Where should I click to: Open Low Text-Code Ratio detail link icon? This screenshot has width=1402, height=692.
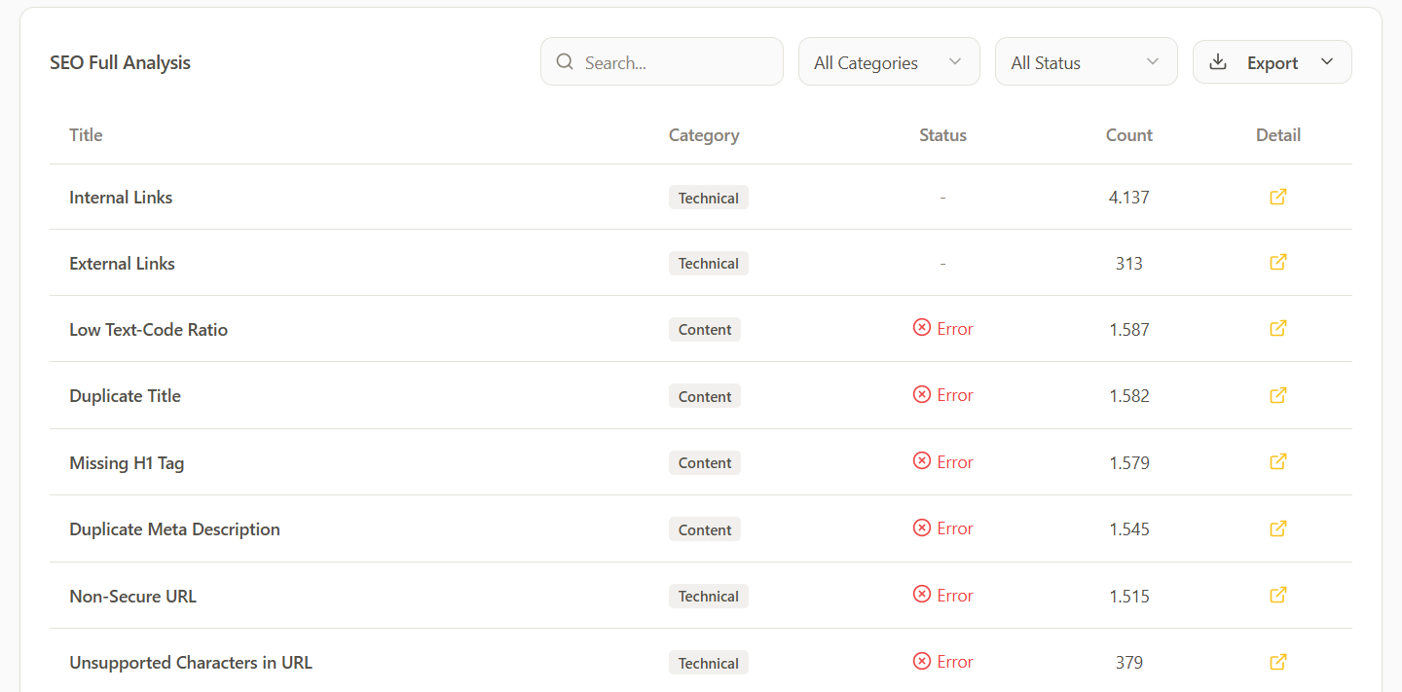[1278, 329]
